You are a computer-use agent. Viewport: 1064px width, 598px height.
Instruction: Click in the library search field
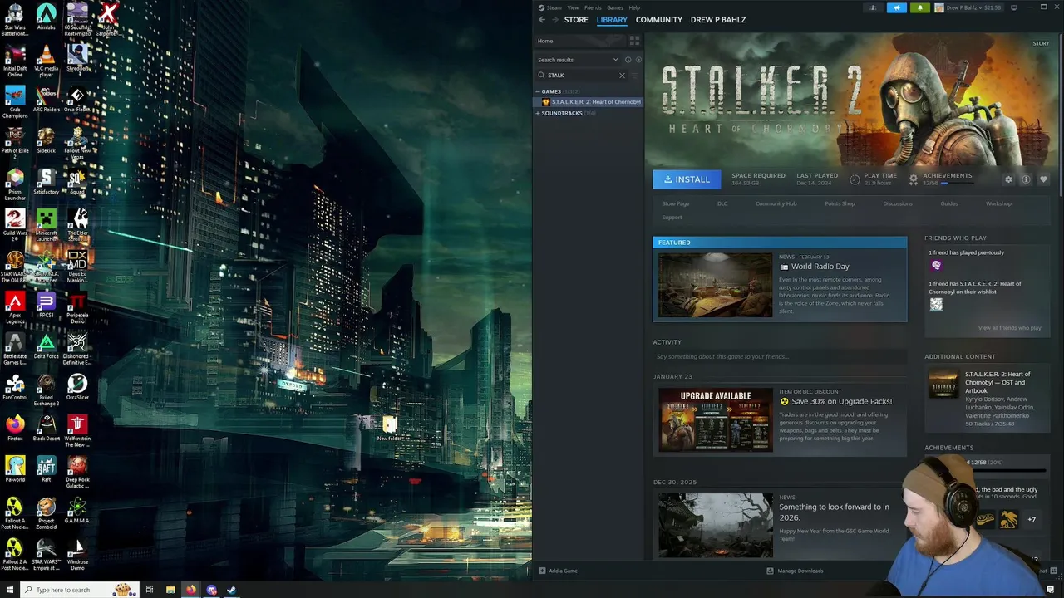[x=579, y=76]
